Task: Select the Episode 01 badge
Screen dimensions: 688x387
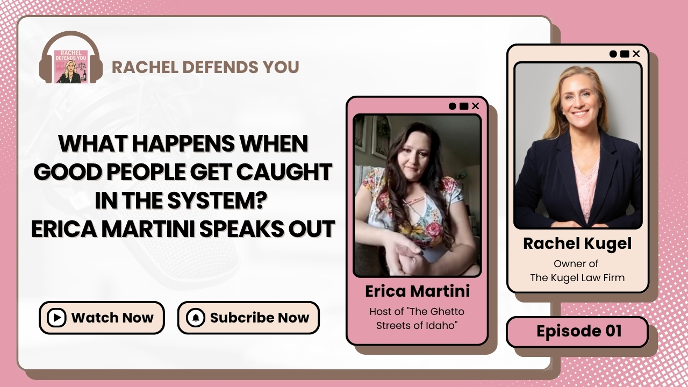Action: click(577, 332)
